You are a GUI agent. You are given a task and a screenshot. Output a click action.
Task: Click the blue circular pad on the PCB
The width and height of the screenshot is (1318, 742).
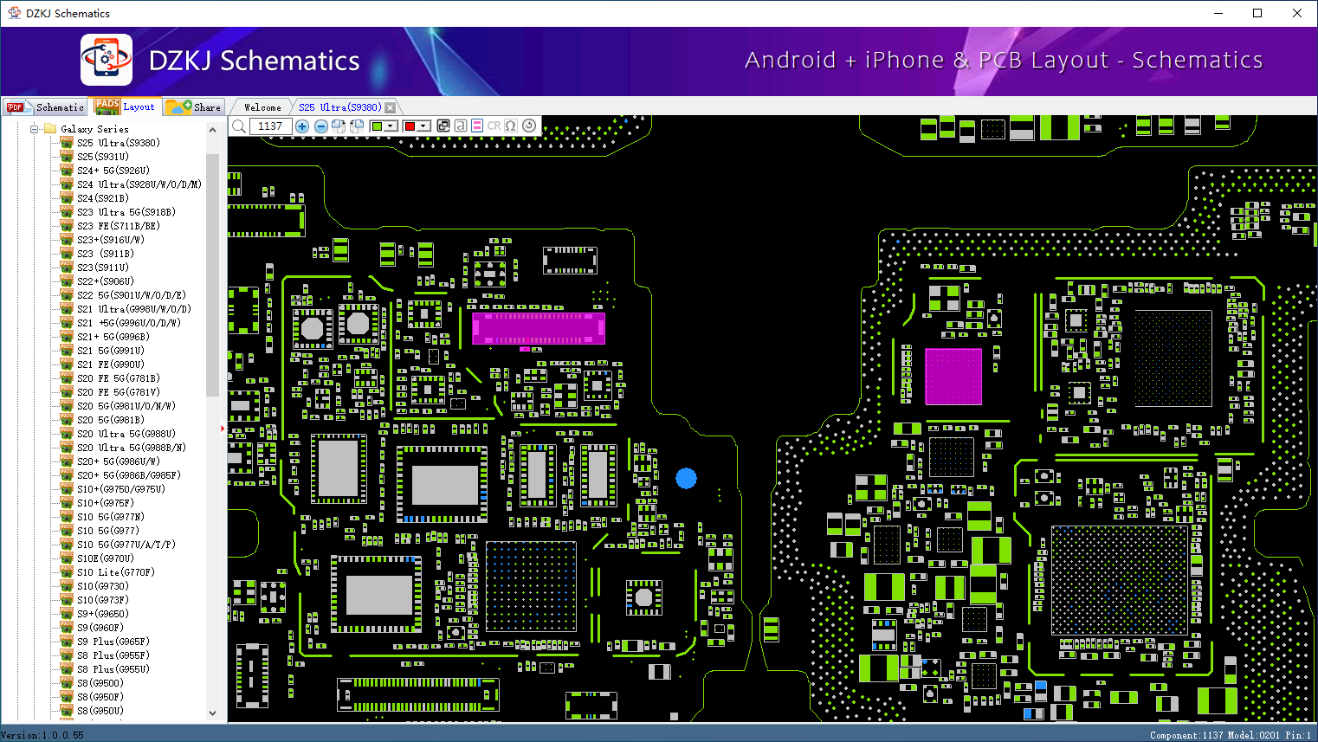(x=686, y=478)
